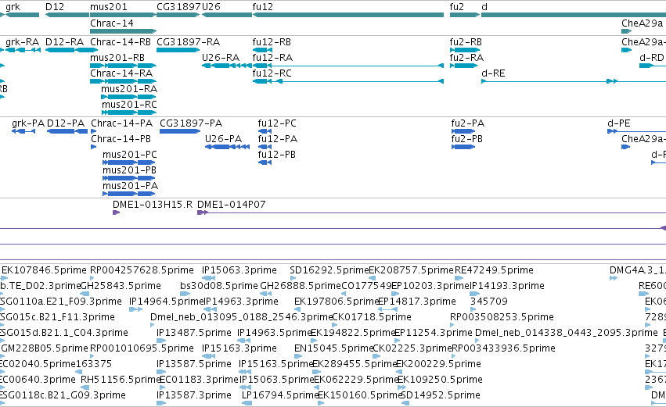Open the DME1-014P07 feature label

(x=232, y=205)
